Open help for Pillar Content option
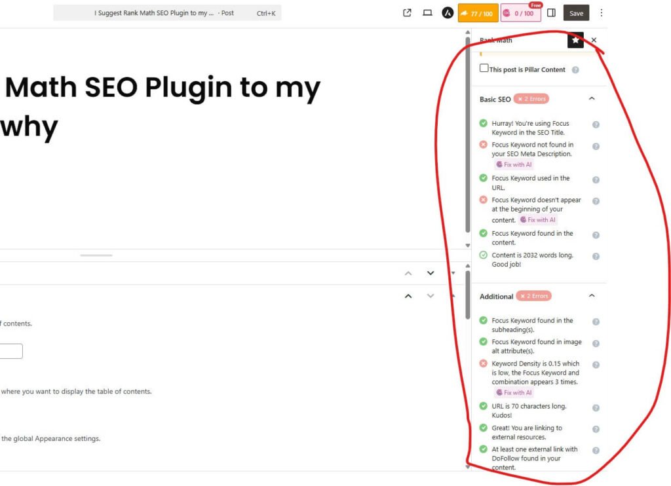 pos(575,69)
